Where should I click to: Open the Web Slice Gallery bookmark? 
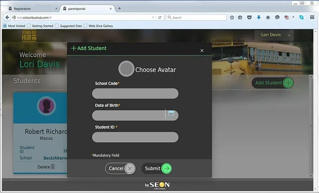point(98,26)
